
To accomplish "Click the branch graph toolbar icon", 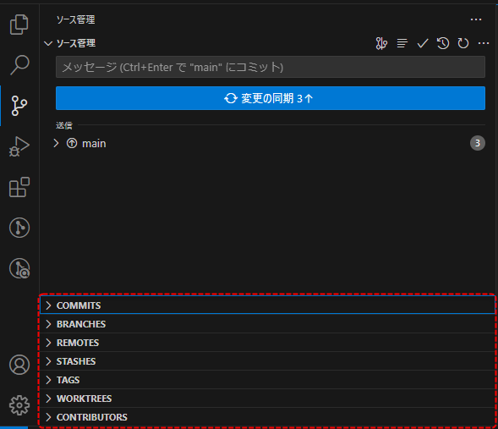I will [x=381, y=43].
